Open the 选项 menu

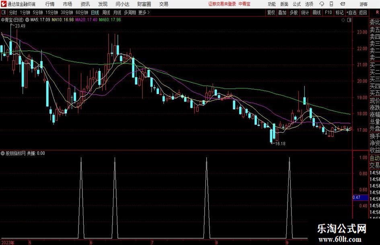tap(309, 4)
